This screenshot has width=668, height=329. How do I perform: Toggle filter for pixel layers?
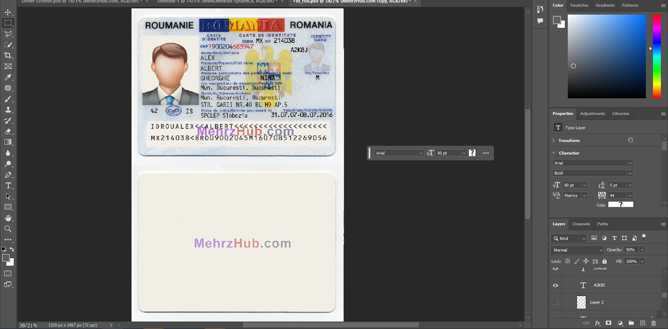(594, 238)
